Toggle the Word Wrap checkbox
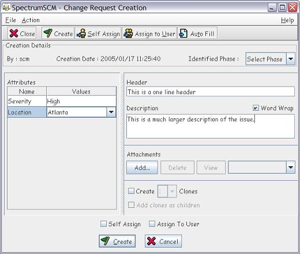300x254 pixels. click(256, 108)
